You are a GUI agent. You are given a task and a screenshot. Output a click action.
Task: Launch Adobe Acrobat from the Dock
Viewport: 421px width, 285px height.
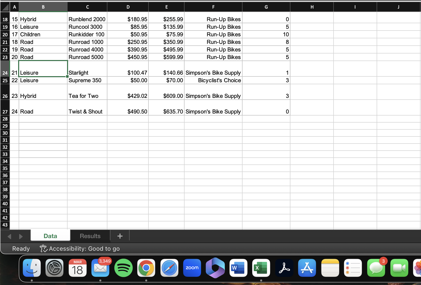[284, 268]
